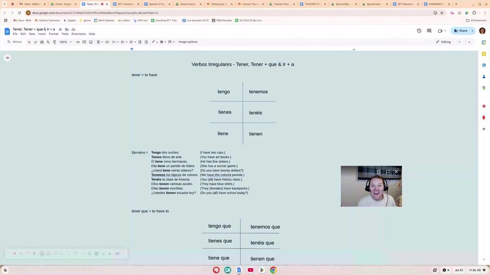The image size is (490, 275).
Task: Switch to the Spanish 3 browser tab
Action: click(x=158, y=4)
